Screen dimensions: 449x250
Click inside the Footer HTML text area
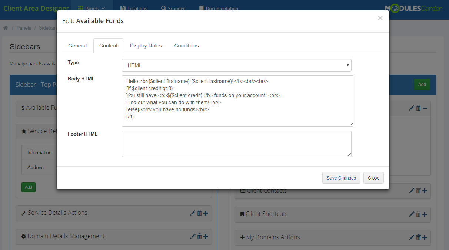236,144
